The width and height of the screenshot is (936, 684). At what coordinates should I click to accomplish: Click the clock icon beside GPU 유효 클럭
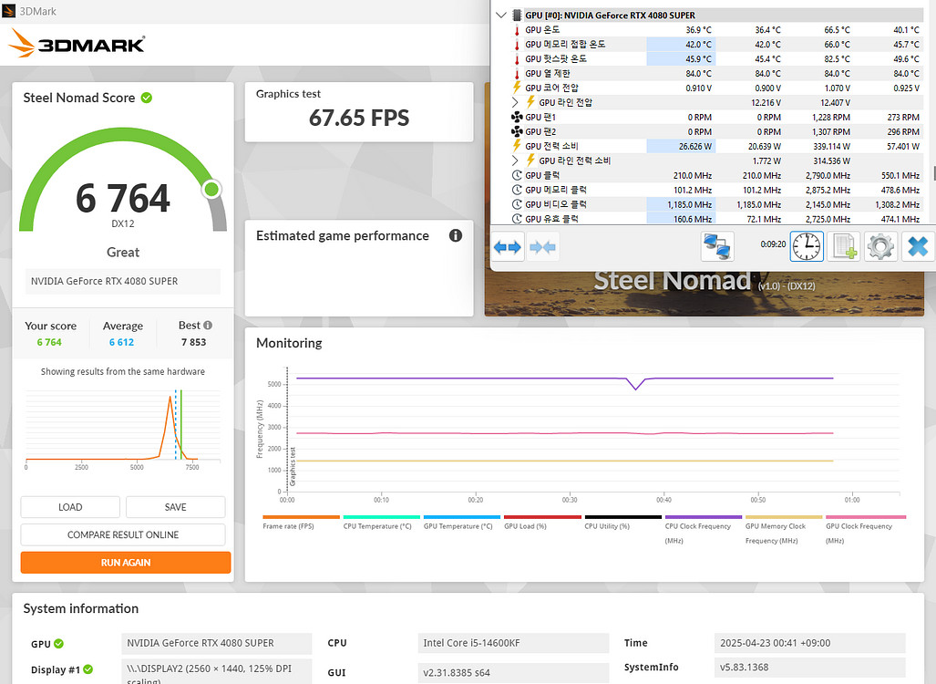click(517, 219)
